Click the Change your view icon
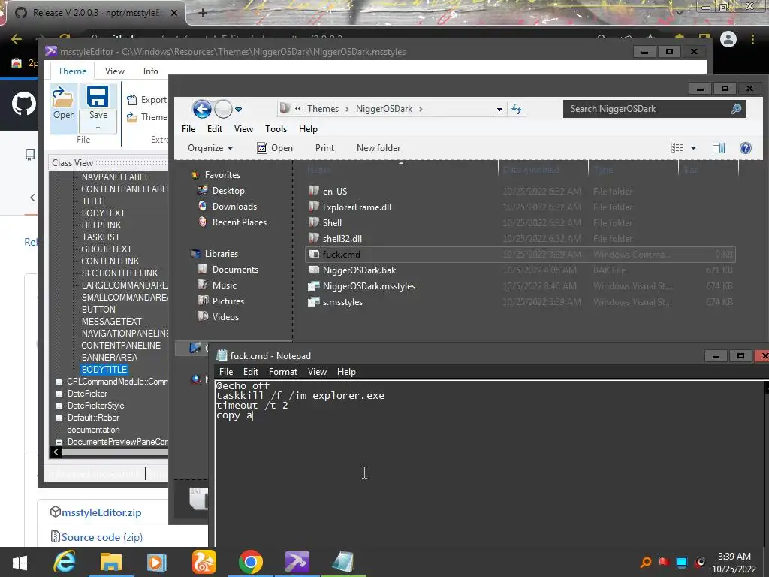 click(677, 148)
